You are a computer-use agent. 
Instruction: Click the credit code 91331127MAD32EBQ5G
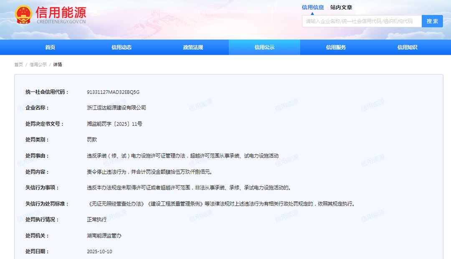[x=113, y=92]
